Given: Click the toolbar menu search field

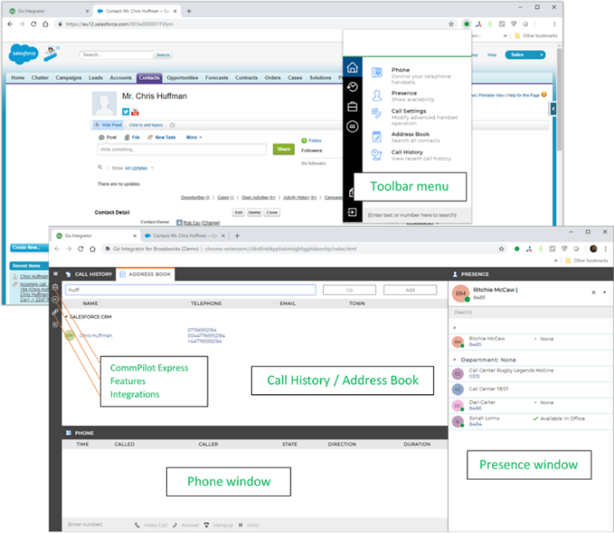Looking at the screenshot, I should click(416, 215).
